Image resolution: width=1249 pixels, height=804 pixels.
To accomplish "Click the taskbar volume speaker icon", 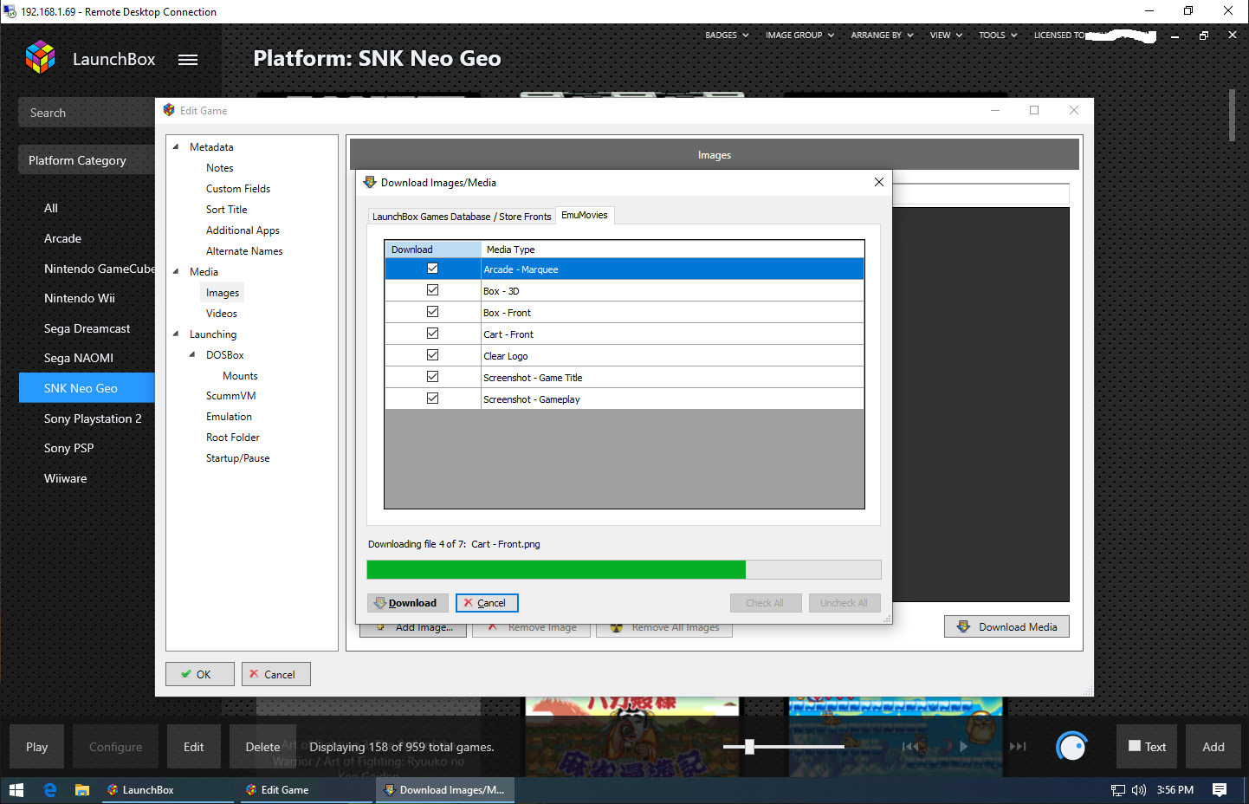I will point(1138,790).
